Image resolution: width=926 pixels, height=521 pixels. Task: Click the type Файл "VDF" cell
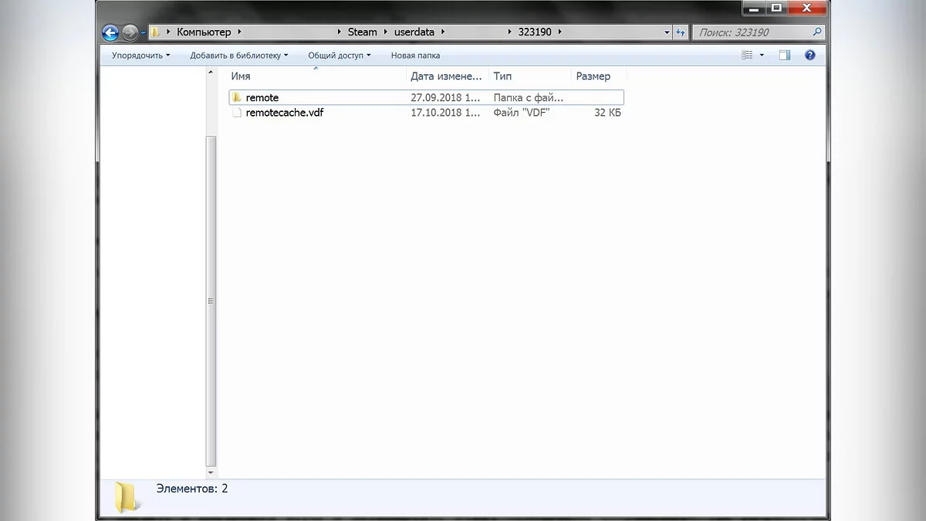pyautogui.click(x=521, y=113)
